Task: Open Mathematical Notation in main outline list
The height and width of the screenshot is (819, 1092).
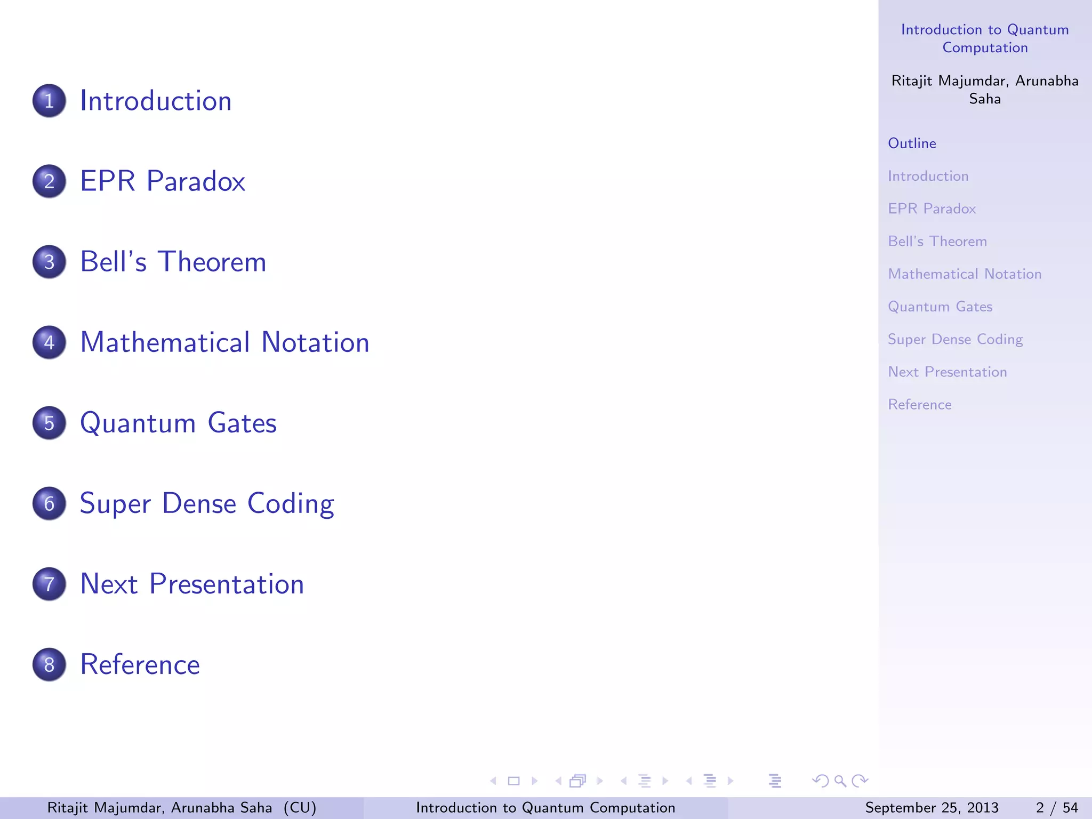Action: point(224,342)
